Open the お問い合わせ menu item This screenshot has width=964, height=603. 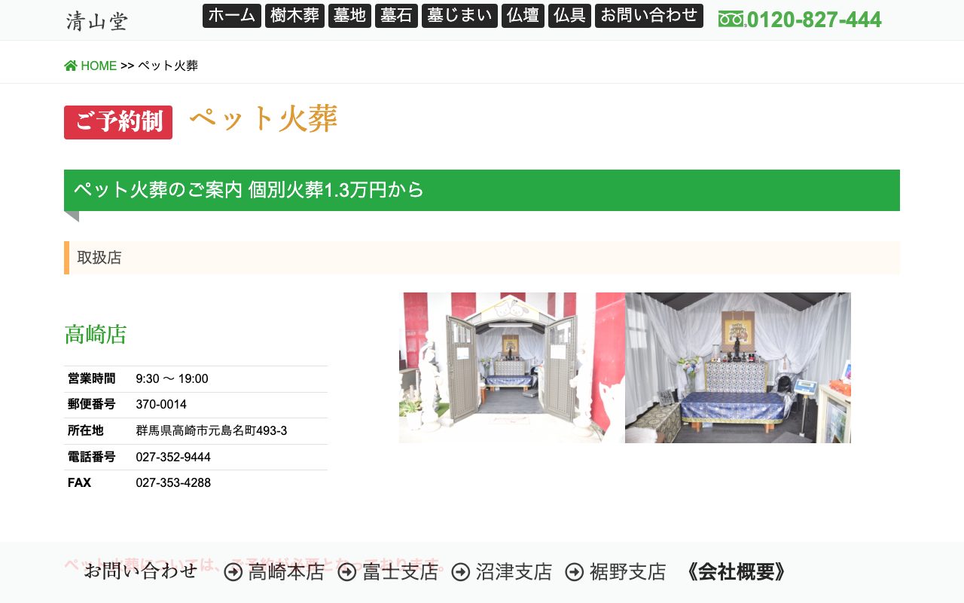point(649,16)
